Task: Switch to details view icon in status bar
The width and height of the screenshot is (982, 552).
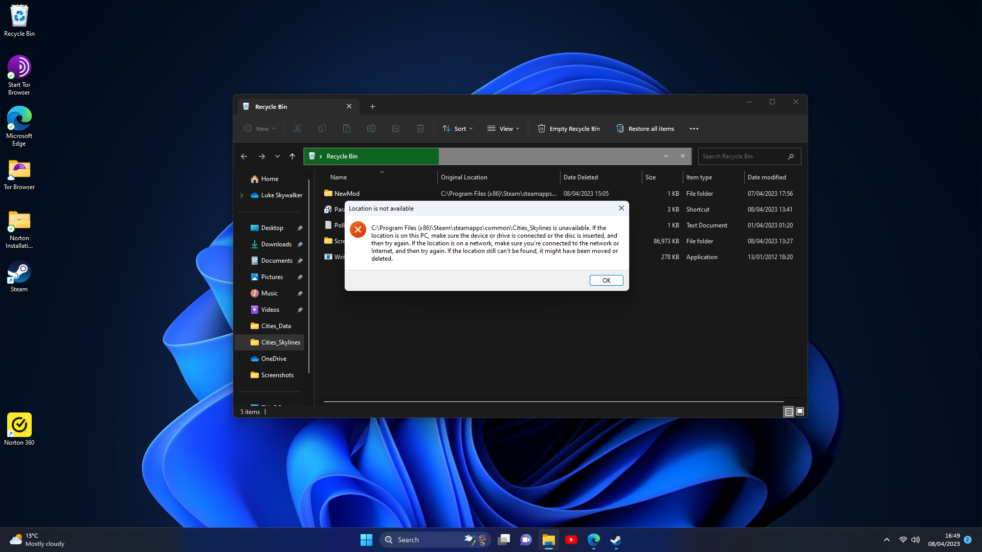Action: click(x=789, y=411)
